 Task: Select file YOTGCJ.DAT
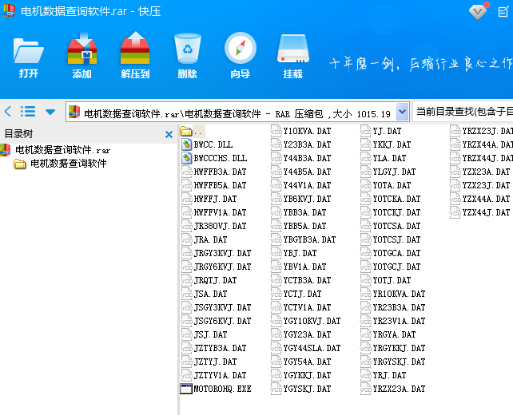(x=390, y=267)
